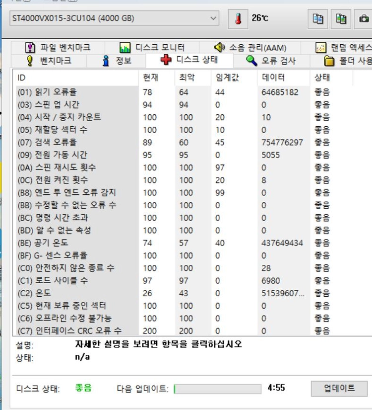372x410 pixels.
Task: Click the camera save screenshot icon
Action: click(x=364, y=19)
